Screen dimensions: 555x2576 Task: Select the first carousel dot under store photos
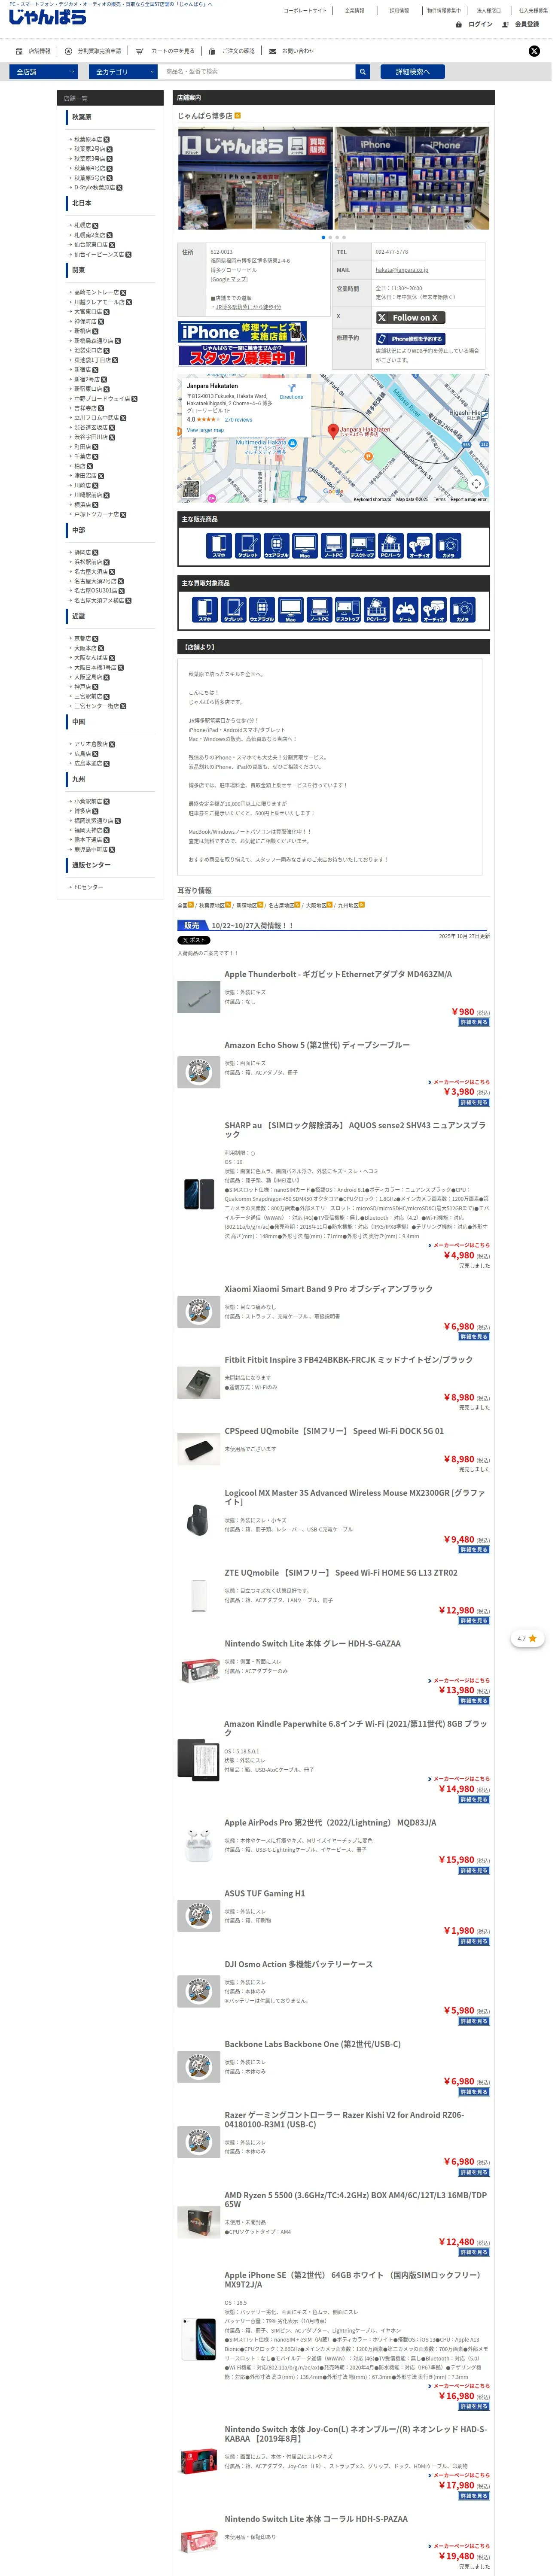[x=323, y=238]
